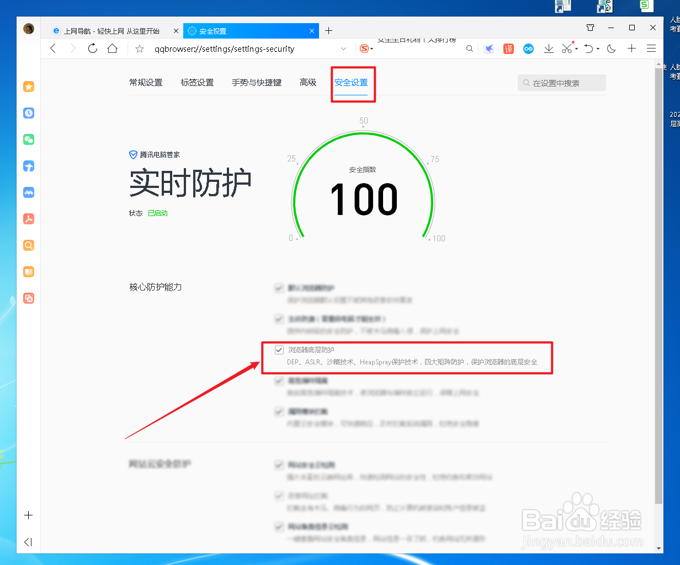Click the toolbar plus icon
The width and height of the screenshot is (680, 565).
[632, 49]
